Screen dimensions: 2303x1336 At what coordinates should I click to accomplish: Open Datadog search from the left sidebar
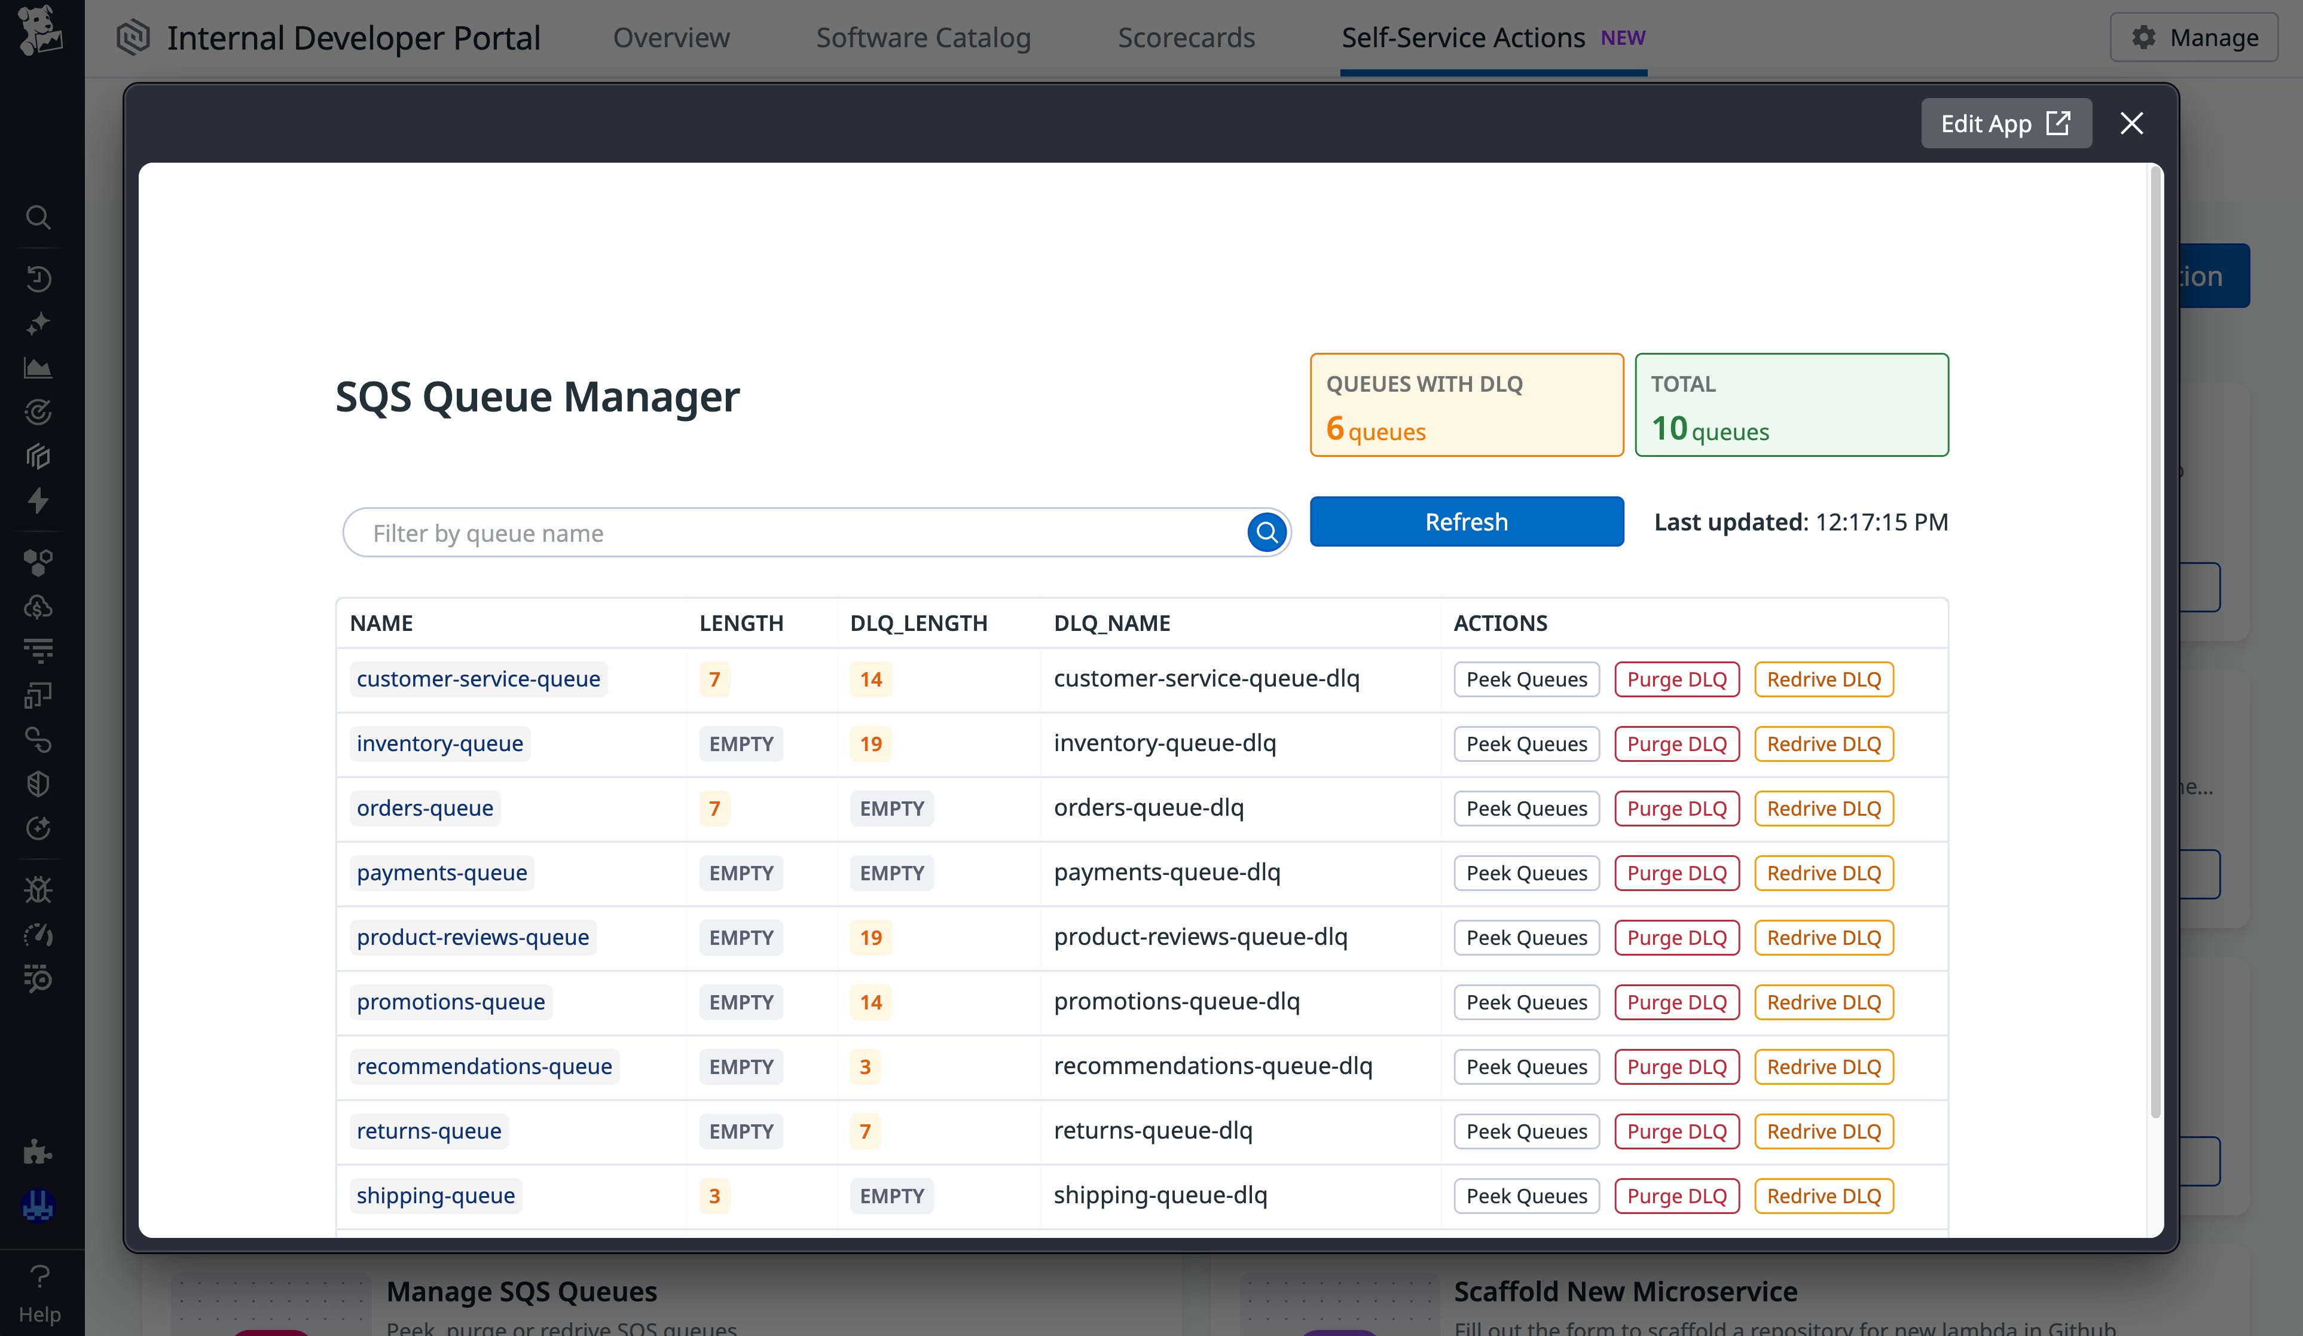click(x=38, y=218)
